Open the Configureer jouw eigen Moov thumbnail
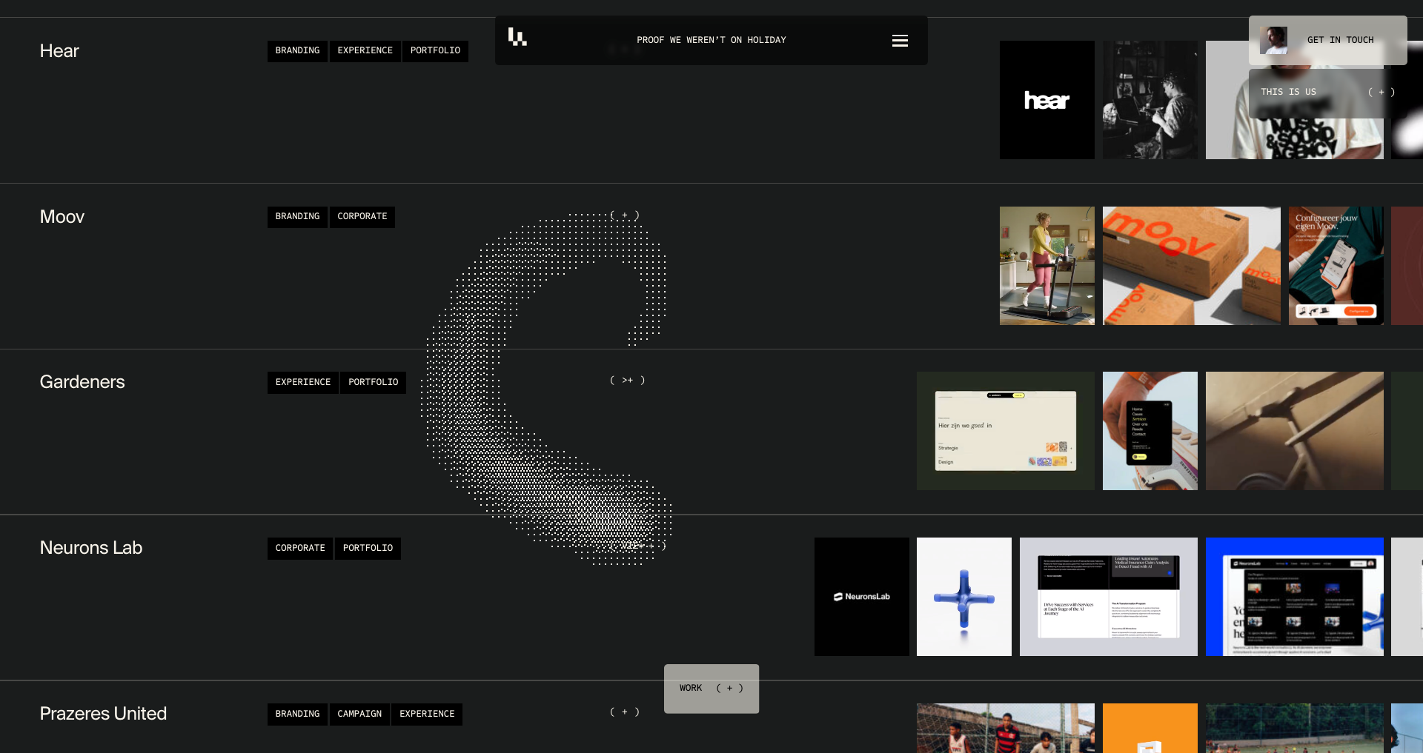The image size is (1423, 753). click(x=1336, y=266)
